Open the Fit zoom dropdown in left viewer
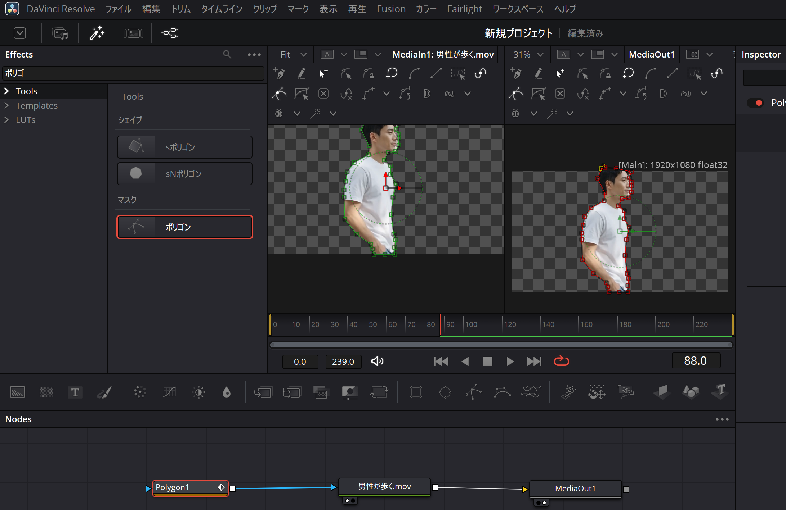Viewport: 786px width, 510px height. [293, 55]
